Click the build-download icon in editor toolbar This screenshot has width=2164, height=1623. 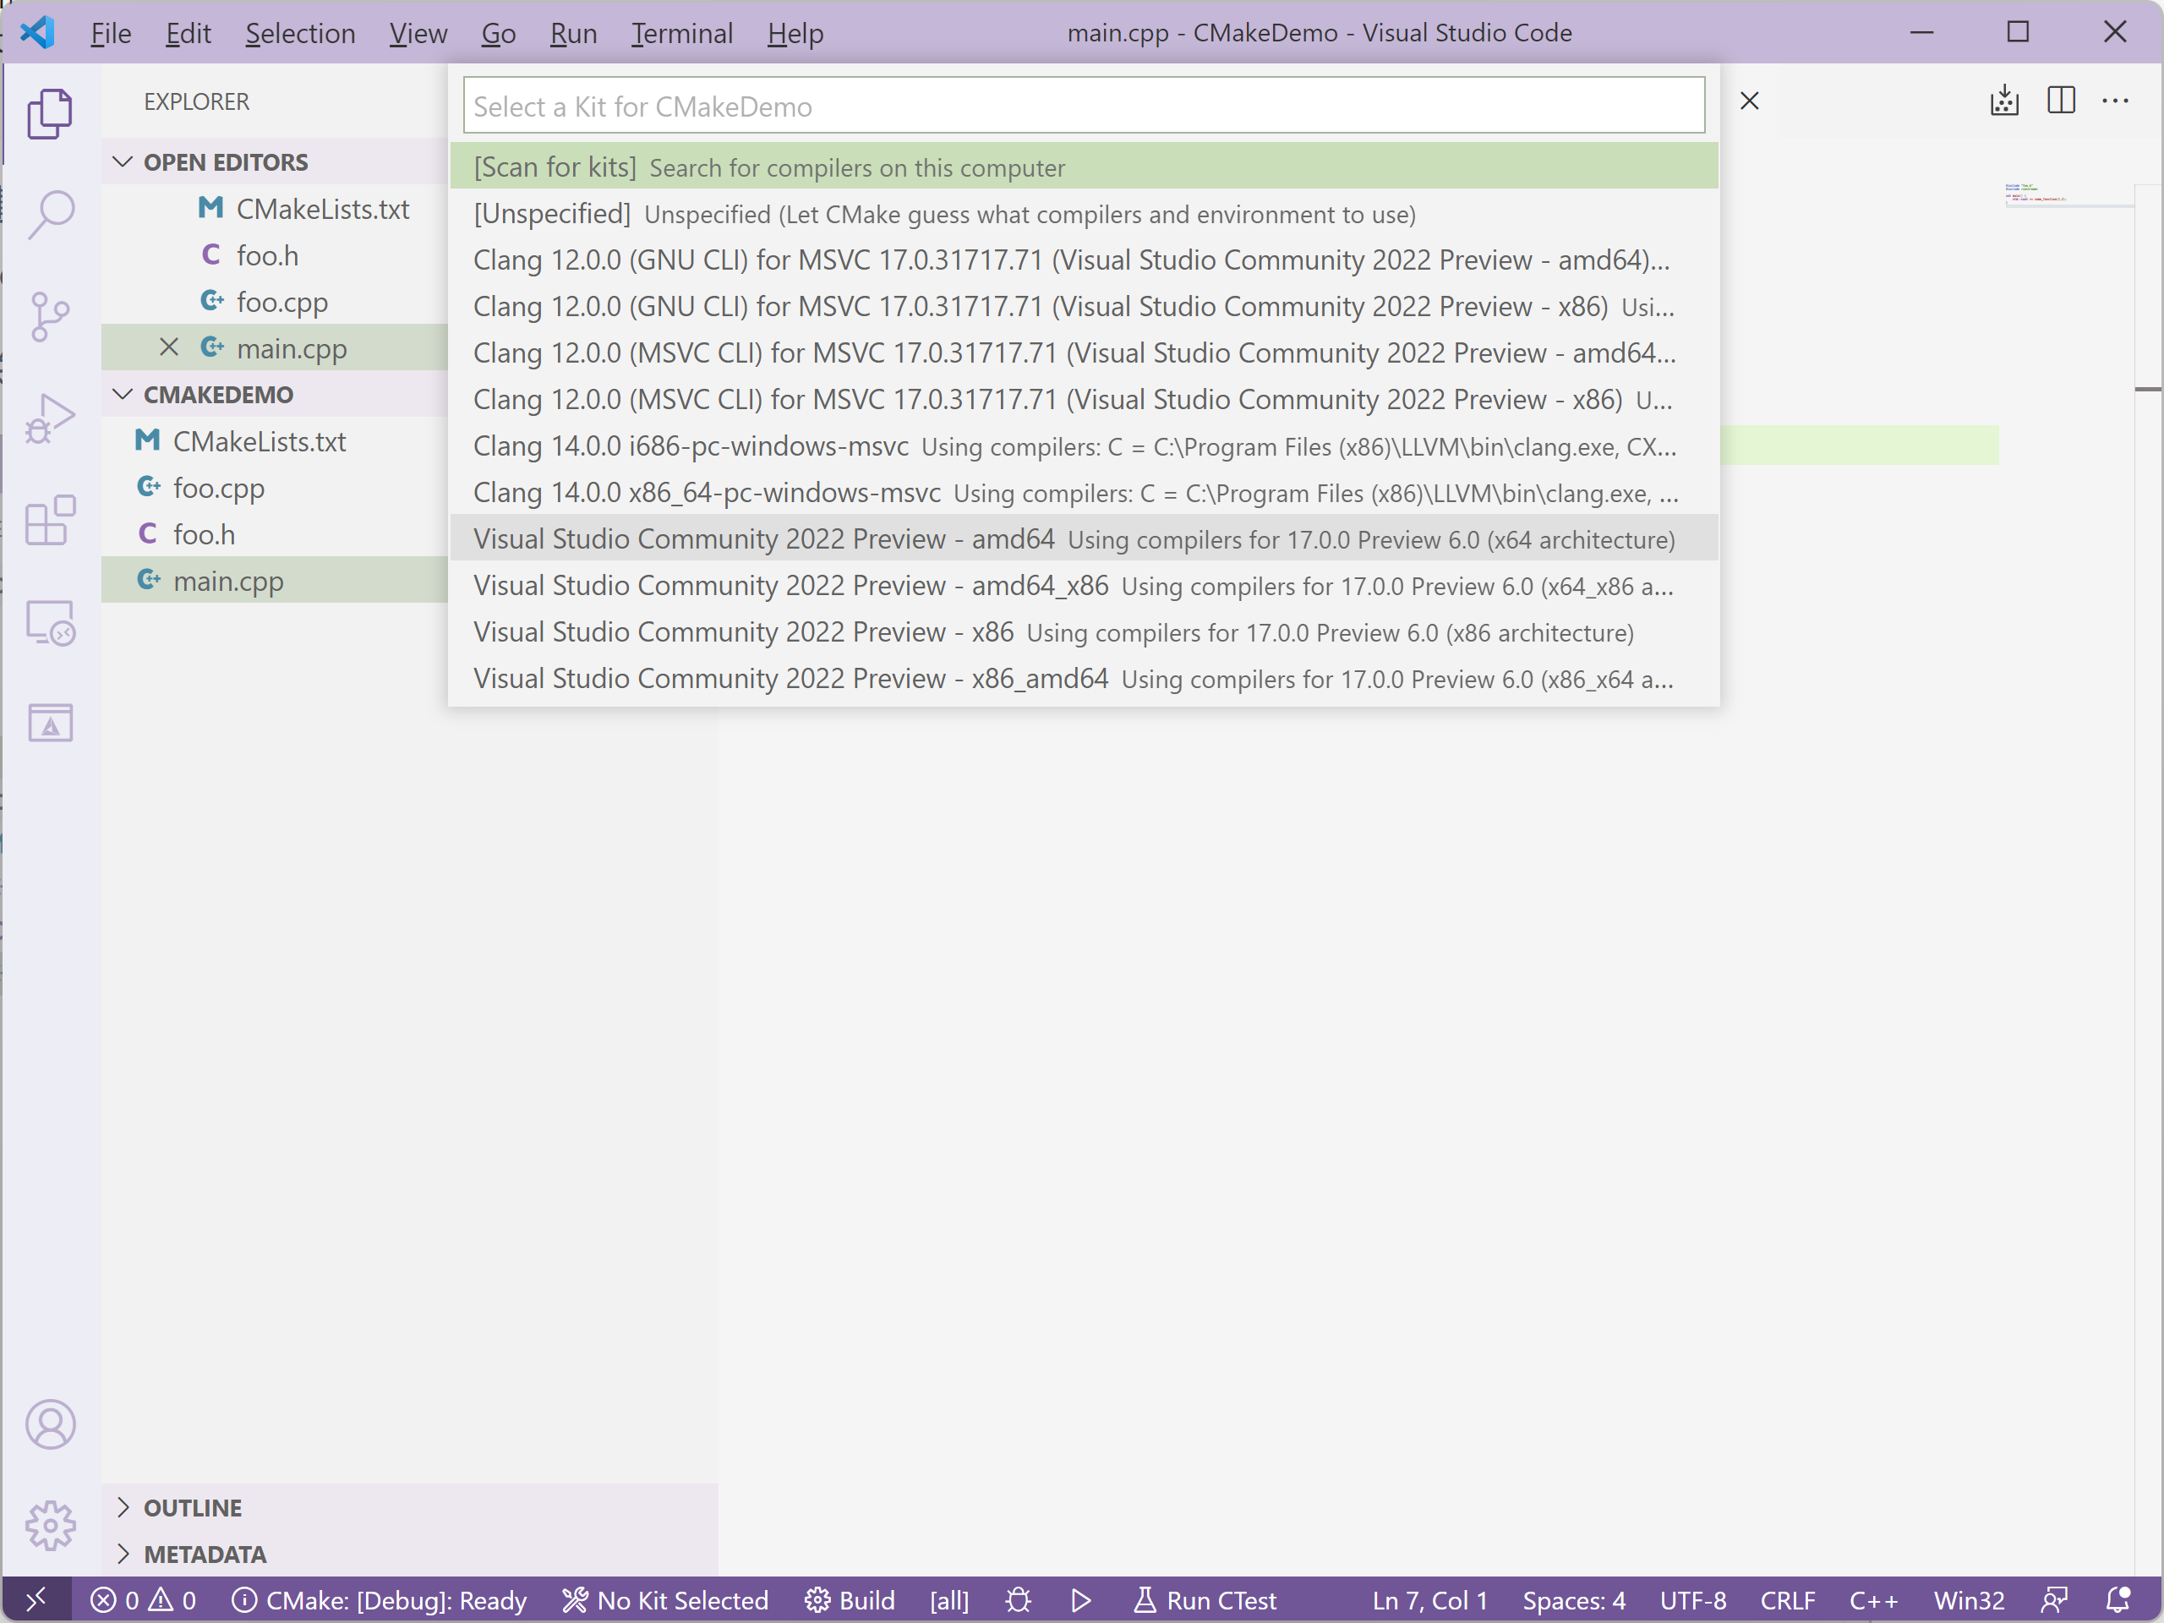(x=2004, y=101)
